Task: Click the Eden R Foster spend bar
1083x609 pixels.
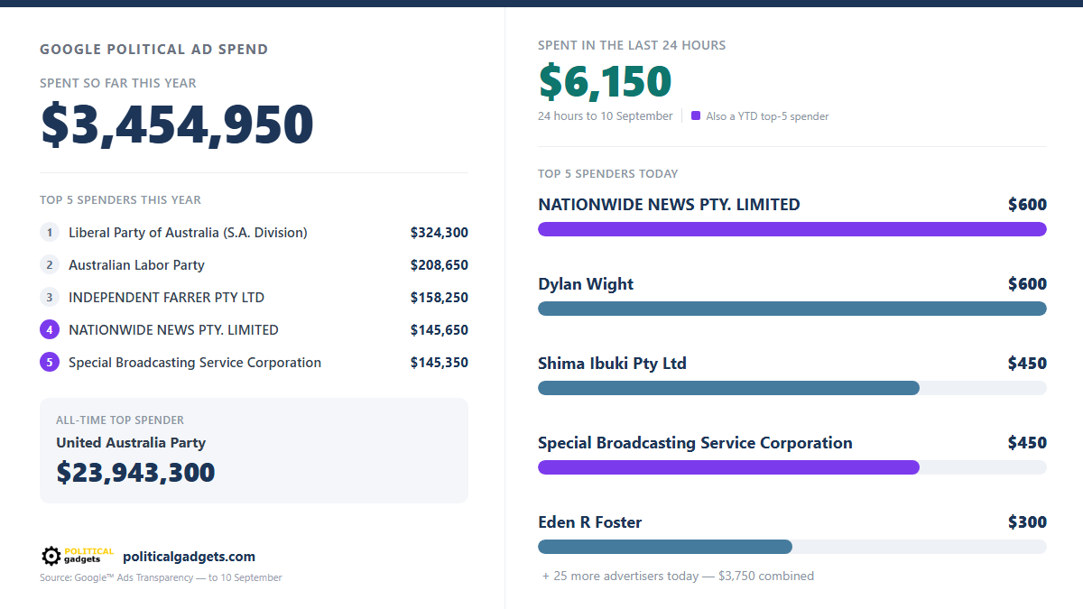Action: [665, 547]
